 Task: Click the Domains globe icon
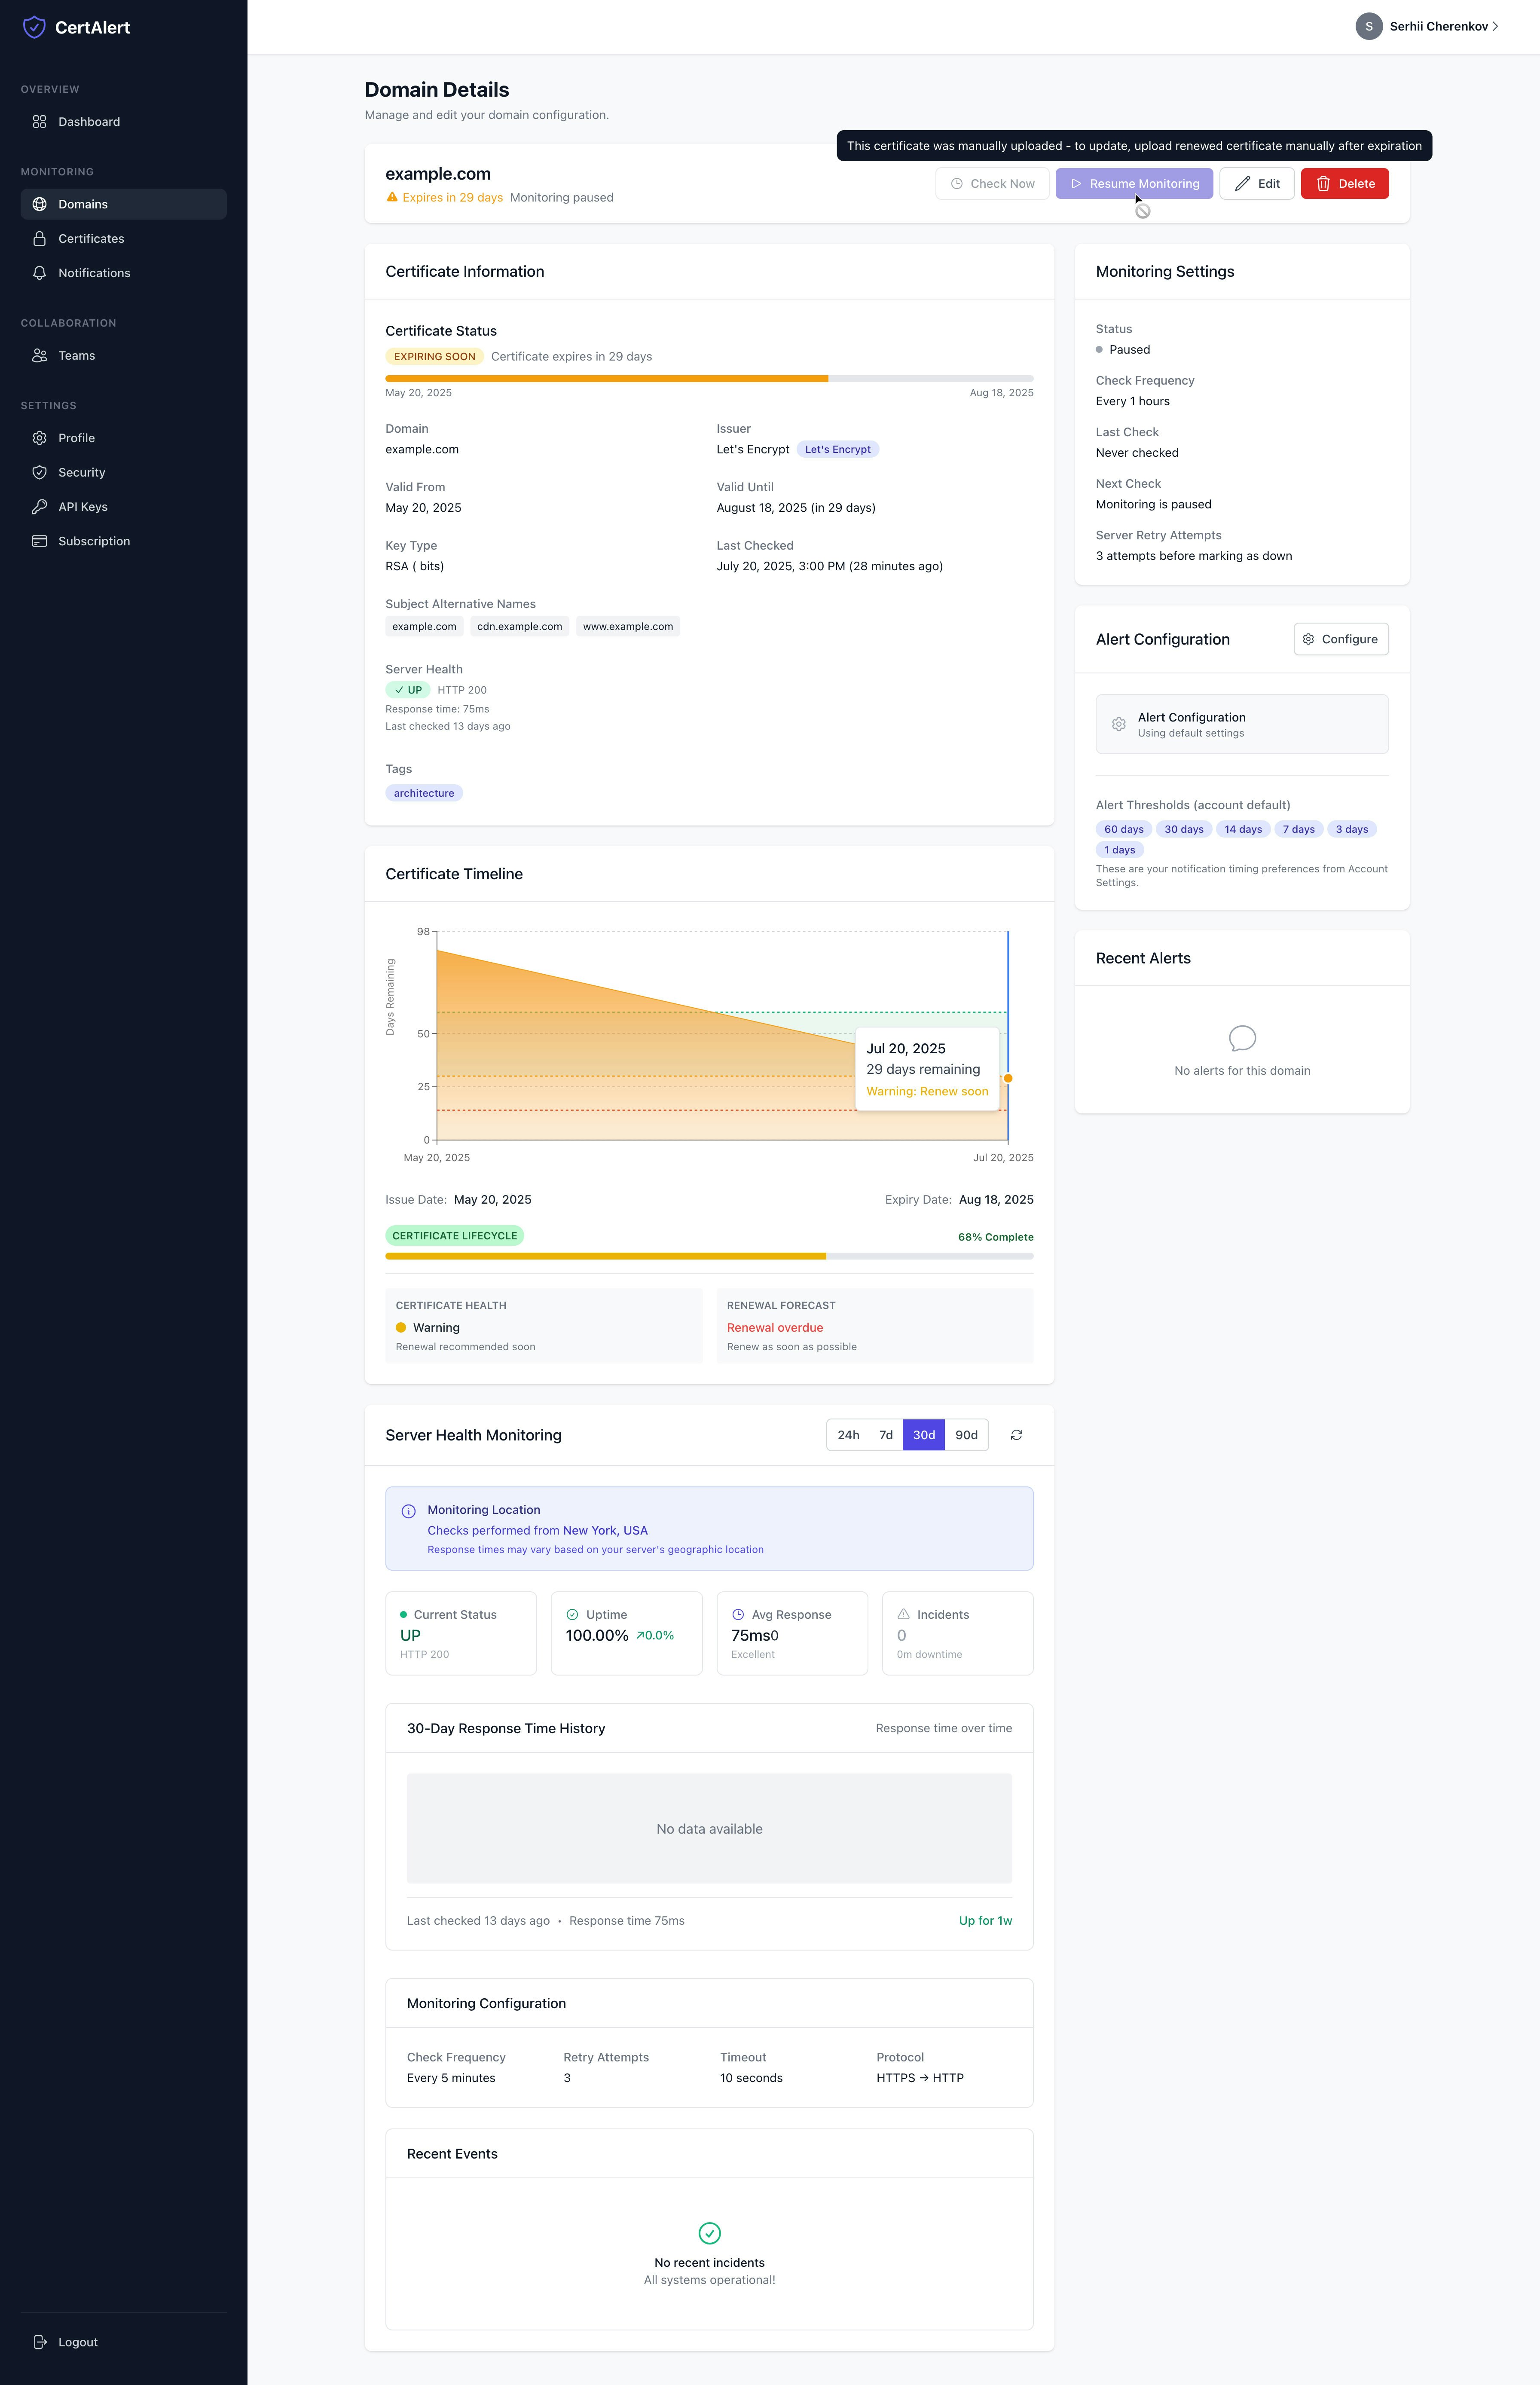[39, 204]
